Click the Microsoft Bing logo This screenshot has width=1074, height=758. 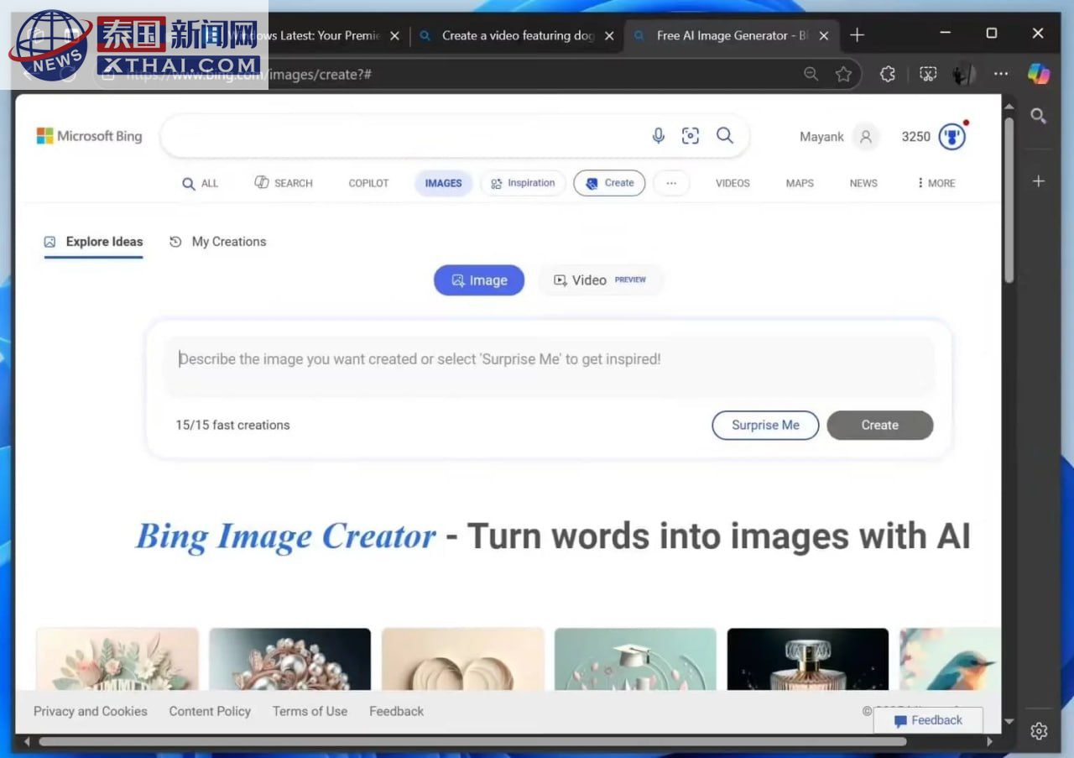click(x=89, y=136)
